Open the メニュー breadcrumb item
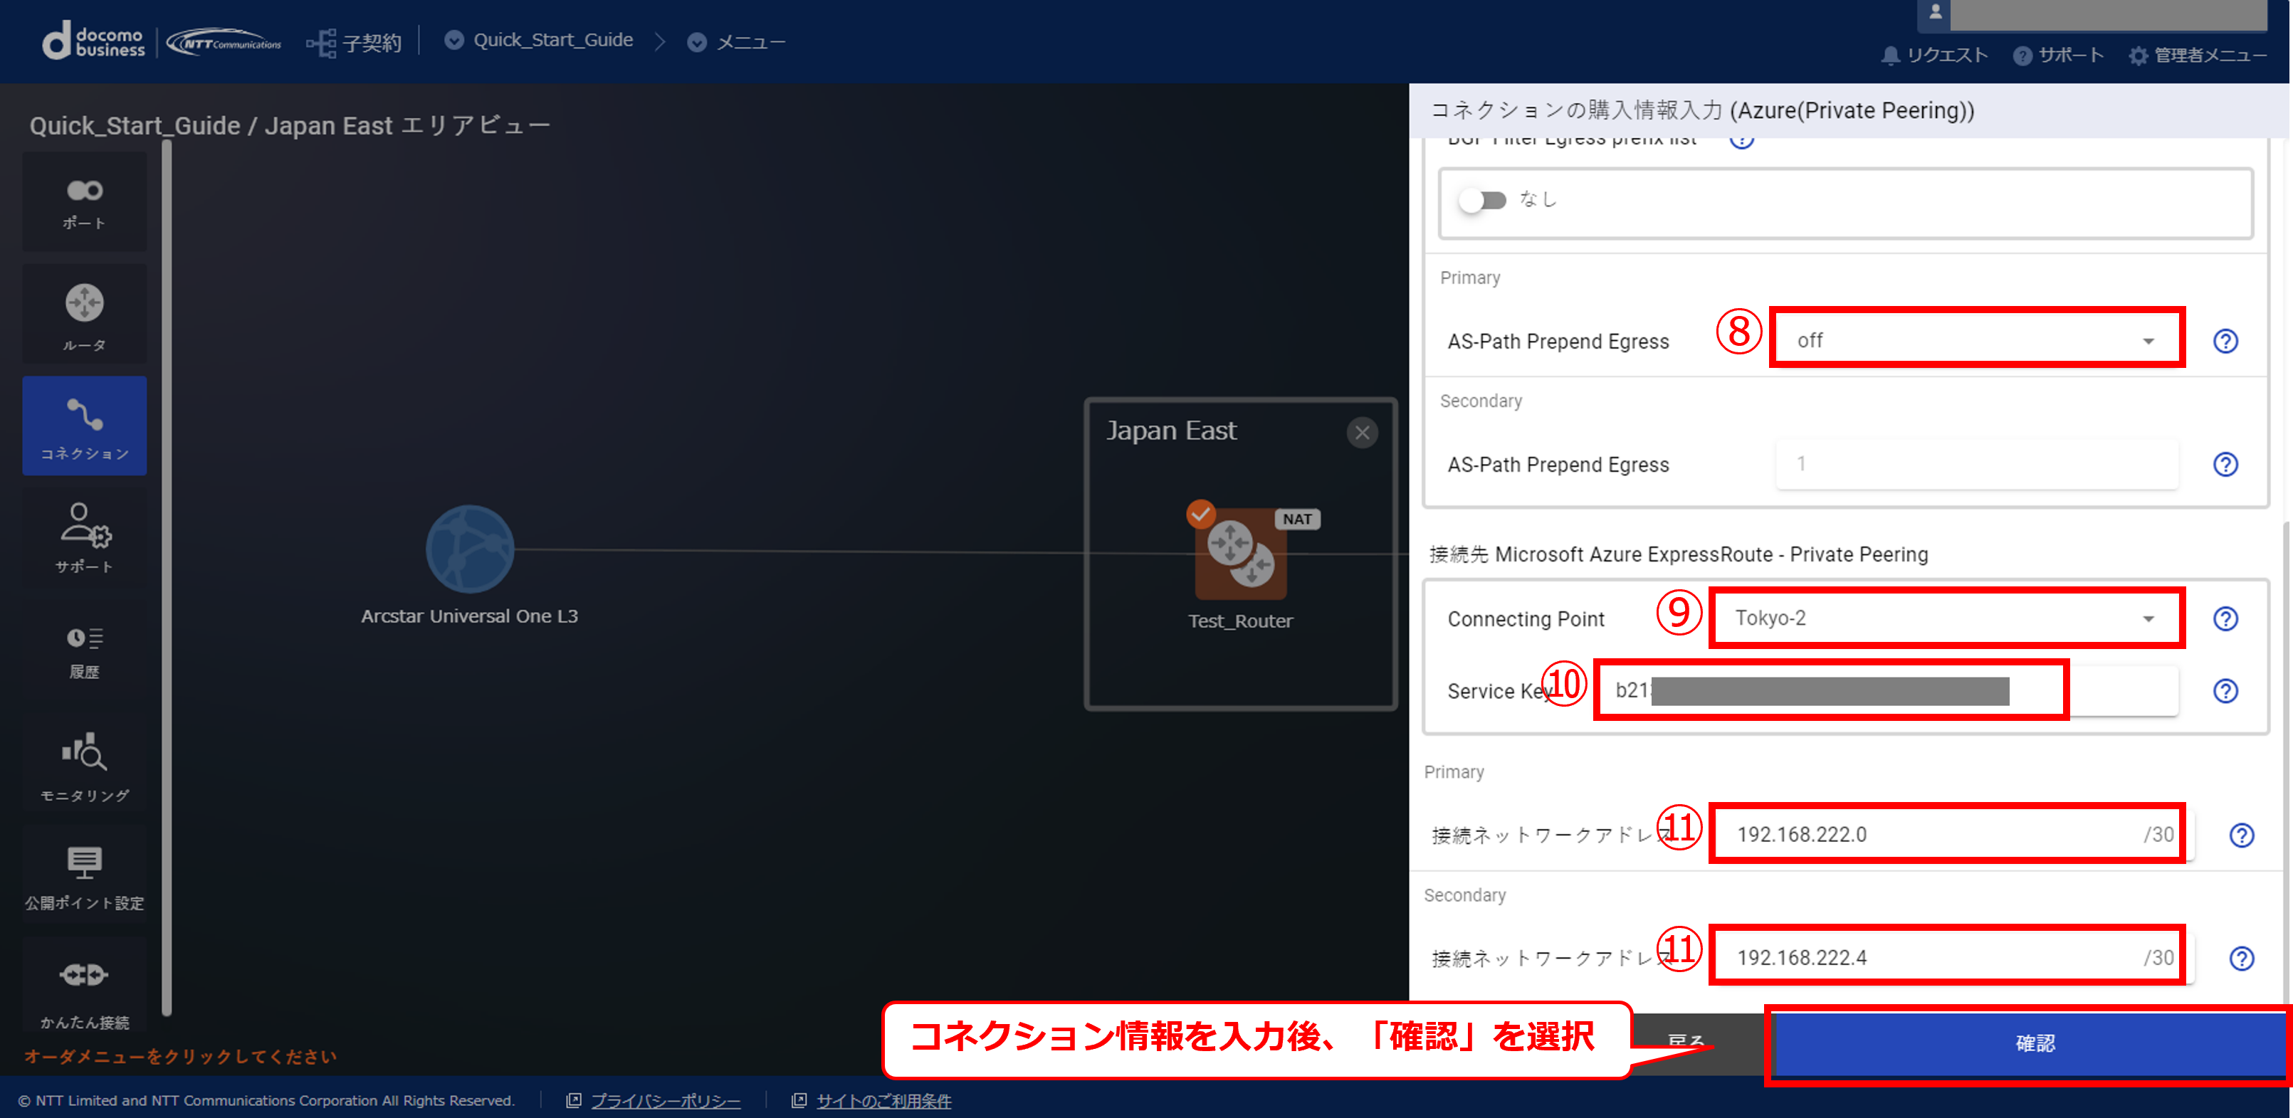This screenshot has height=1118, width=2293. click(x=737, y=42)
